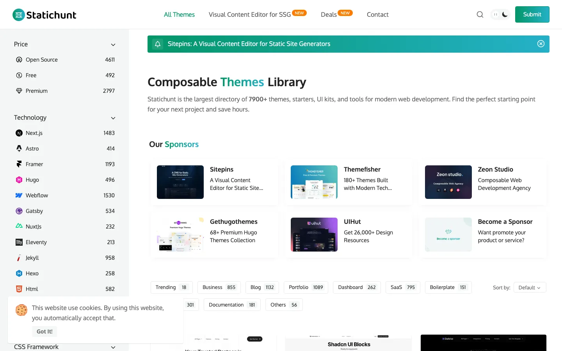Click the Sitepins banner link text
Image resolution: width=562 pixels, height=351 pixels.
(x=249, y=44)
